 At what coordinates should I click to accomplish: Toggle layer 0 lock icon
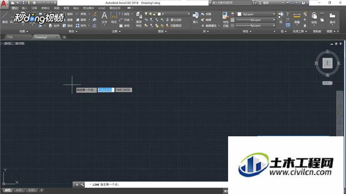tap(154, 14)
